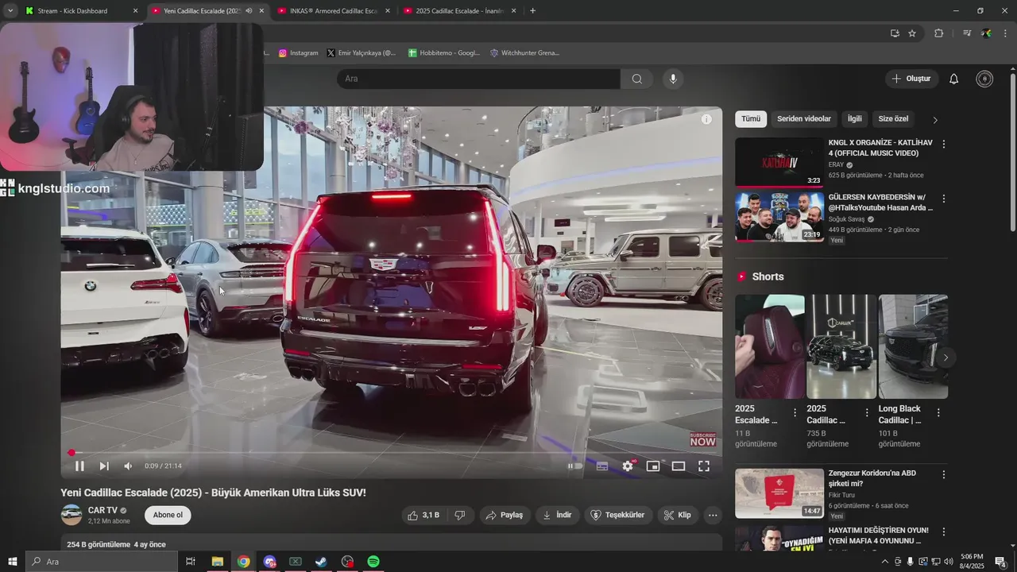Bookmark this page with star icon
This screenshot has width=1017, height=572.
click(912, 33)
